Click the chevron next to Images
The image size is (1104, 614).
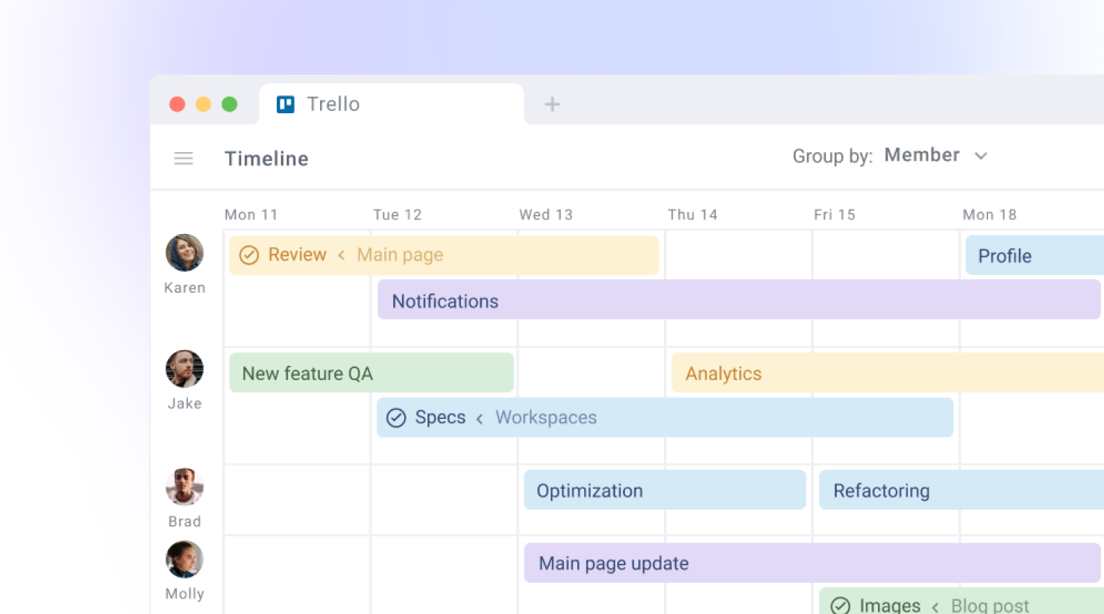(x=935, y=607)
